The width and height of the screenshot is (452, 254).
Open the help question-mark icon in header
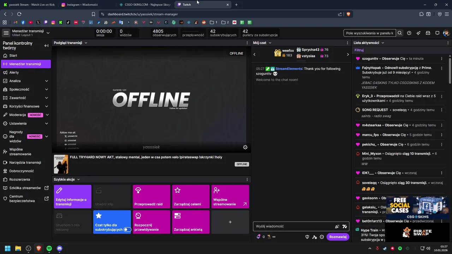click(x=409, y=33)
